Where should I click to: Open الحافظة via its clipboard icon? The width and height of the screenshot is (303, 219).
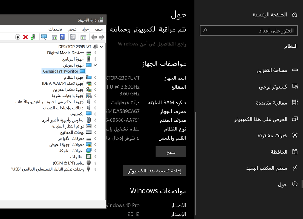pyautogui.click(x=295, y=151)
